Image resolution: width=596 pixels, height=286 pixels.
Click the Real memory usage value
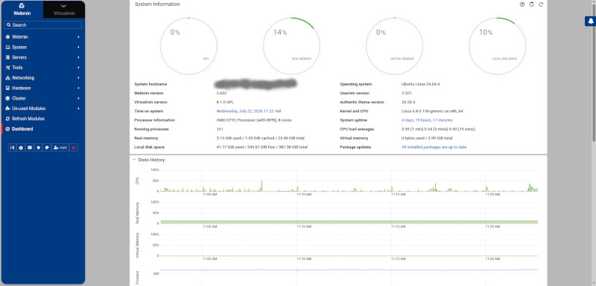(x=260, y=138)
